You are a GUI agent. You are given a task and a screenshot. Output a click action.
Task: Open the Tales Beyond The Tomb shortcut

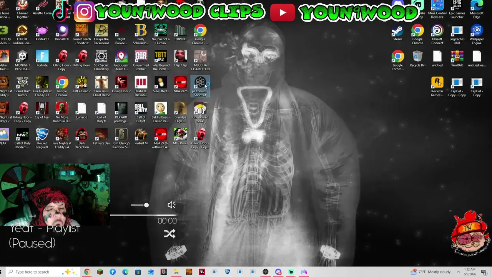pos(161,61)
